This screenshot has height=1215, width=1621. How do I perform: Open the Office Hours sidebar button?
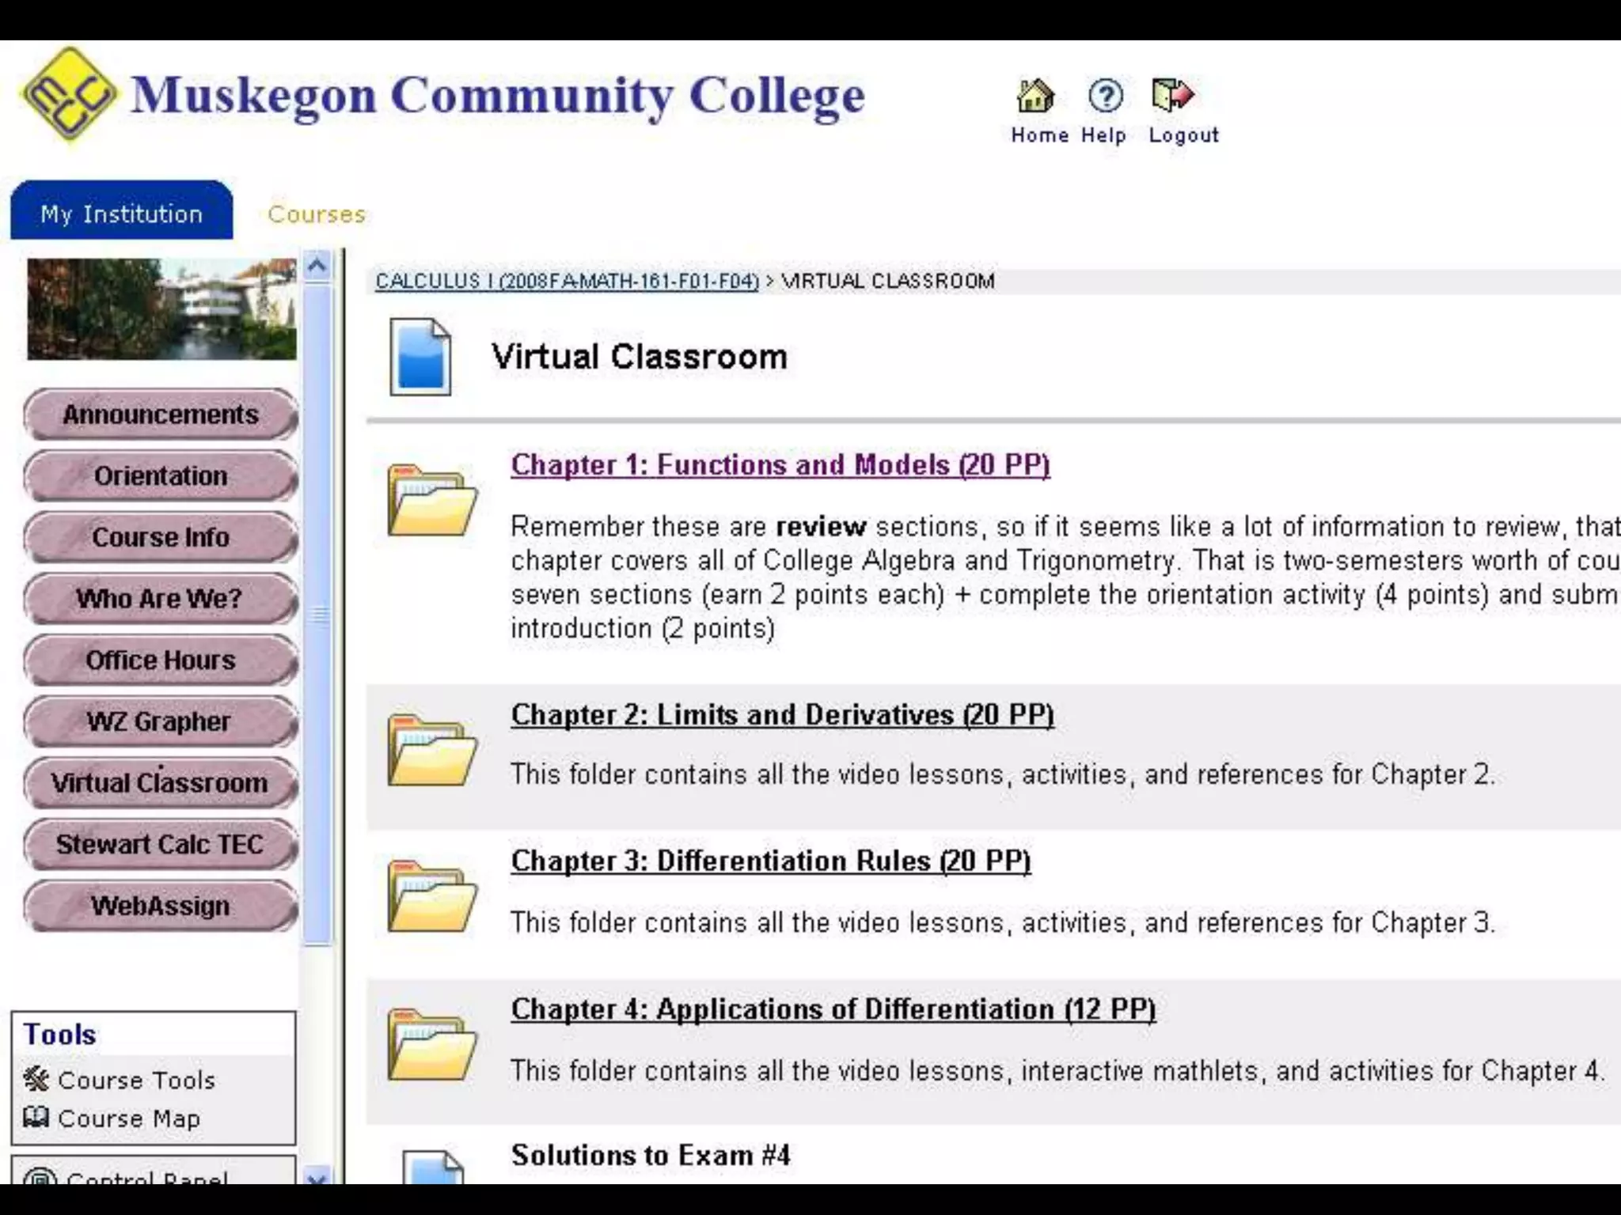[161, 660]
